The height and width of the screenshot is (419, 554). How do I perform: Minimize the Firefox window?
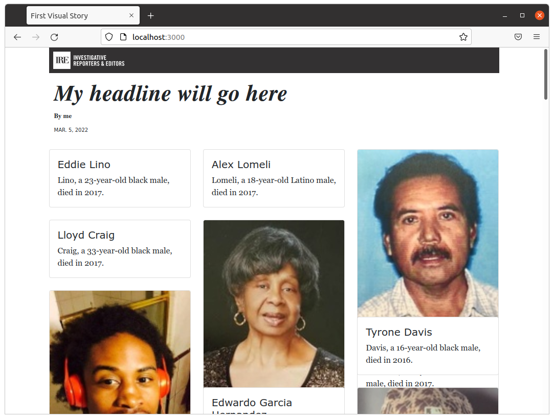point(505,15)
